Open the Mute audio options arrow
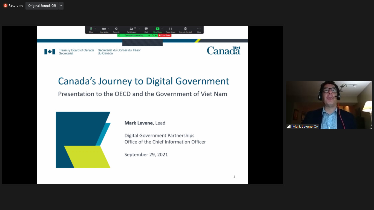 point(95,28)
